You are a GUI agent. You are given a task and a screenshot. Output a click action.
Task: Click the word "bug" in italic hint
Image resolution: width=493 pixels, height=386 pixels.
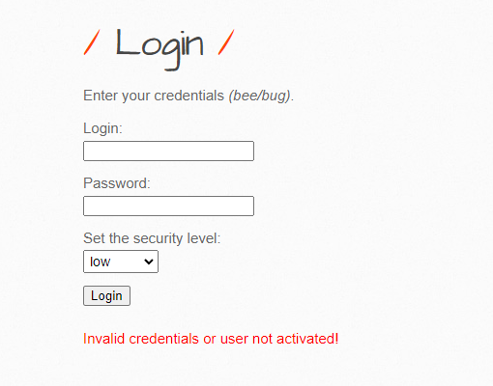(275, 96)
